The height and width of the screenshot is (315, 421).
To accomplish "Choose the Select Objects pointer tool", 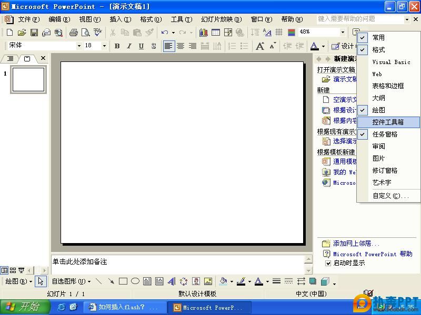I will pos(41,281).
